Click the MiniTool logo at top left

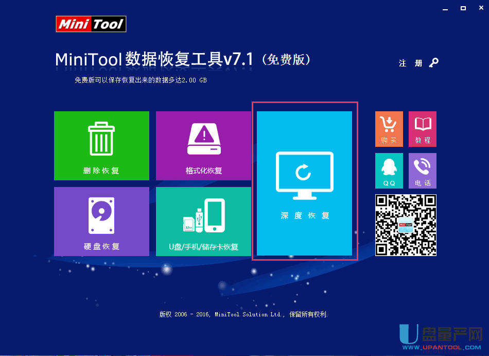point(91,24)
